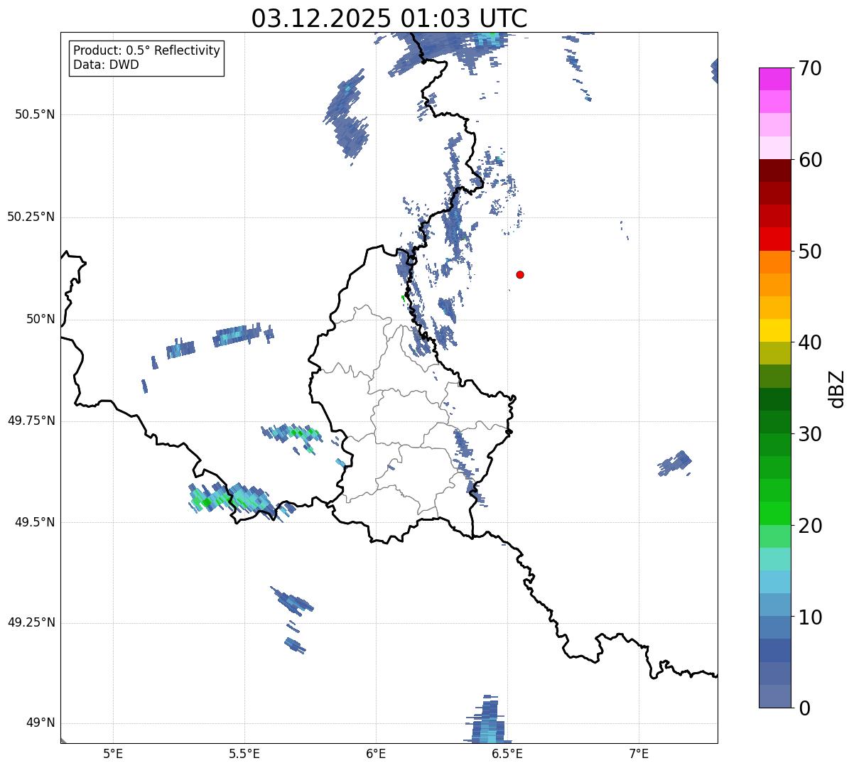Click the dark maroon colorbar swatch below 60
This screenshot has width=854, height=768.
click(x=774, y=171)
